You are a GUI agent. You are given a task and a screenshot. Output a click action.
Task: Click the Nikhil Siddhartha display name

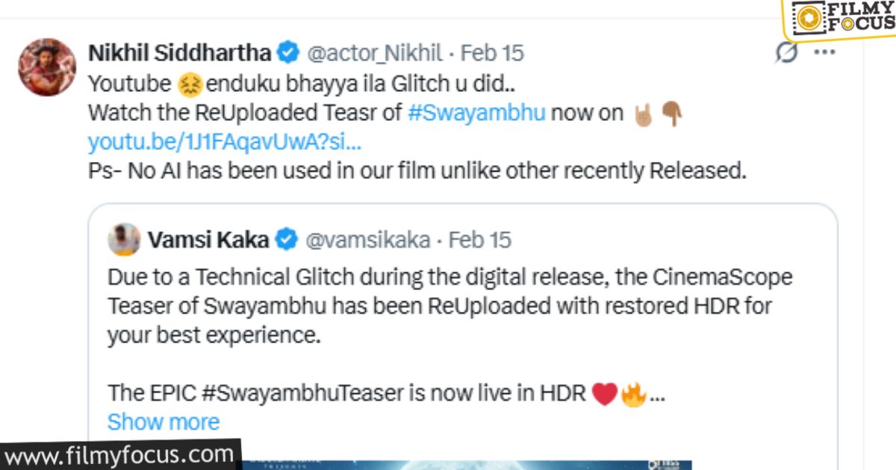pos(179,53)
